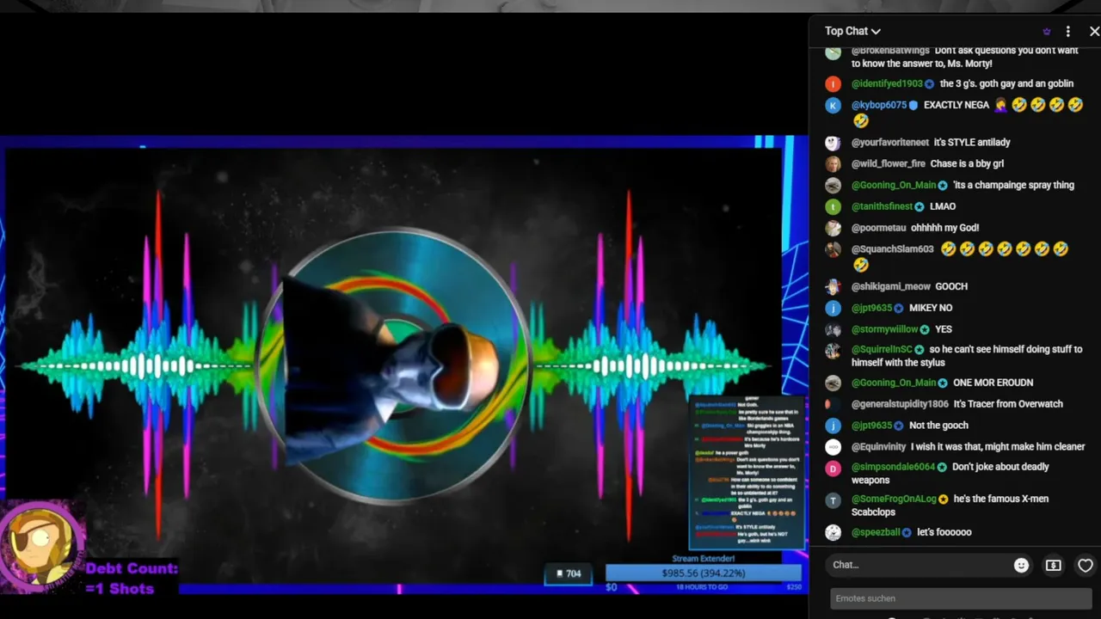Select the @poormetau username
The image size is (1101, 619).
coord(878,228)
